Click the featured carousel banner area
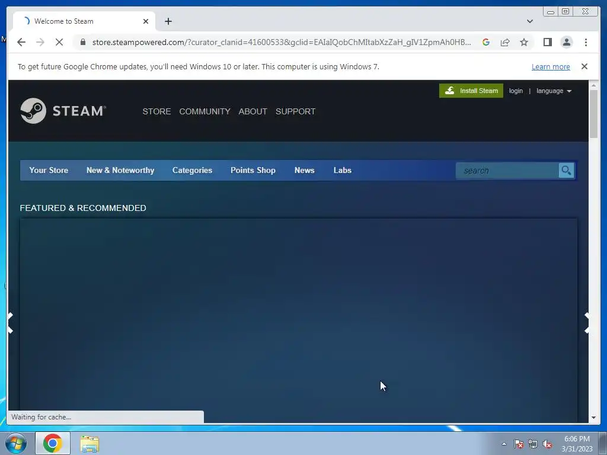The height and width of the screenshot is (455, 607). tap(299, 321)
